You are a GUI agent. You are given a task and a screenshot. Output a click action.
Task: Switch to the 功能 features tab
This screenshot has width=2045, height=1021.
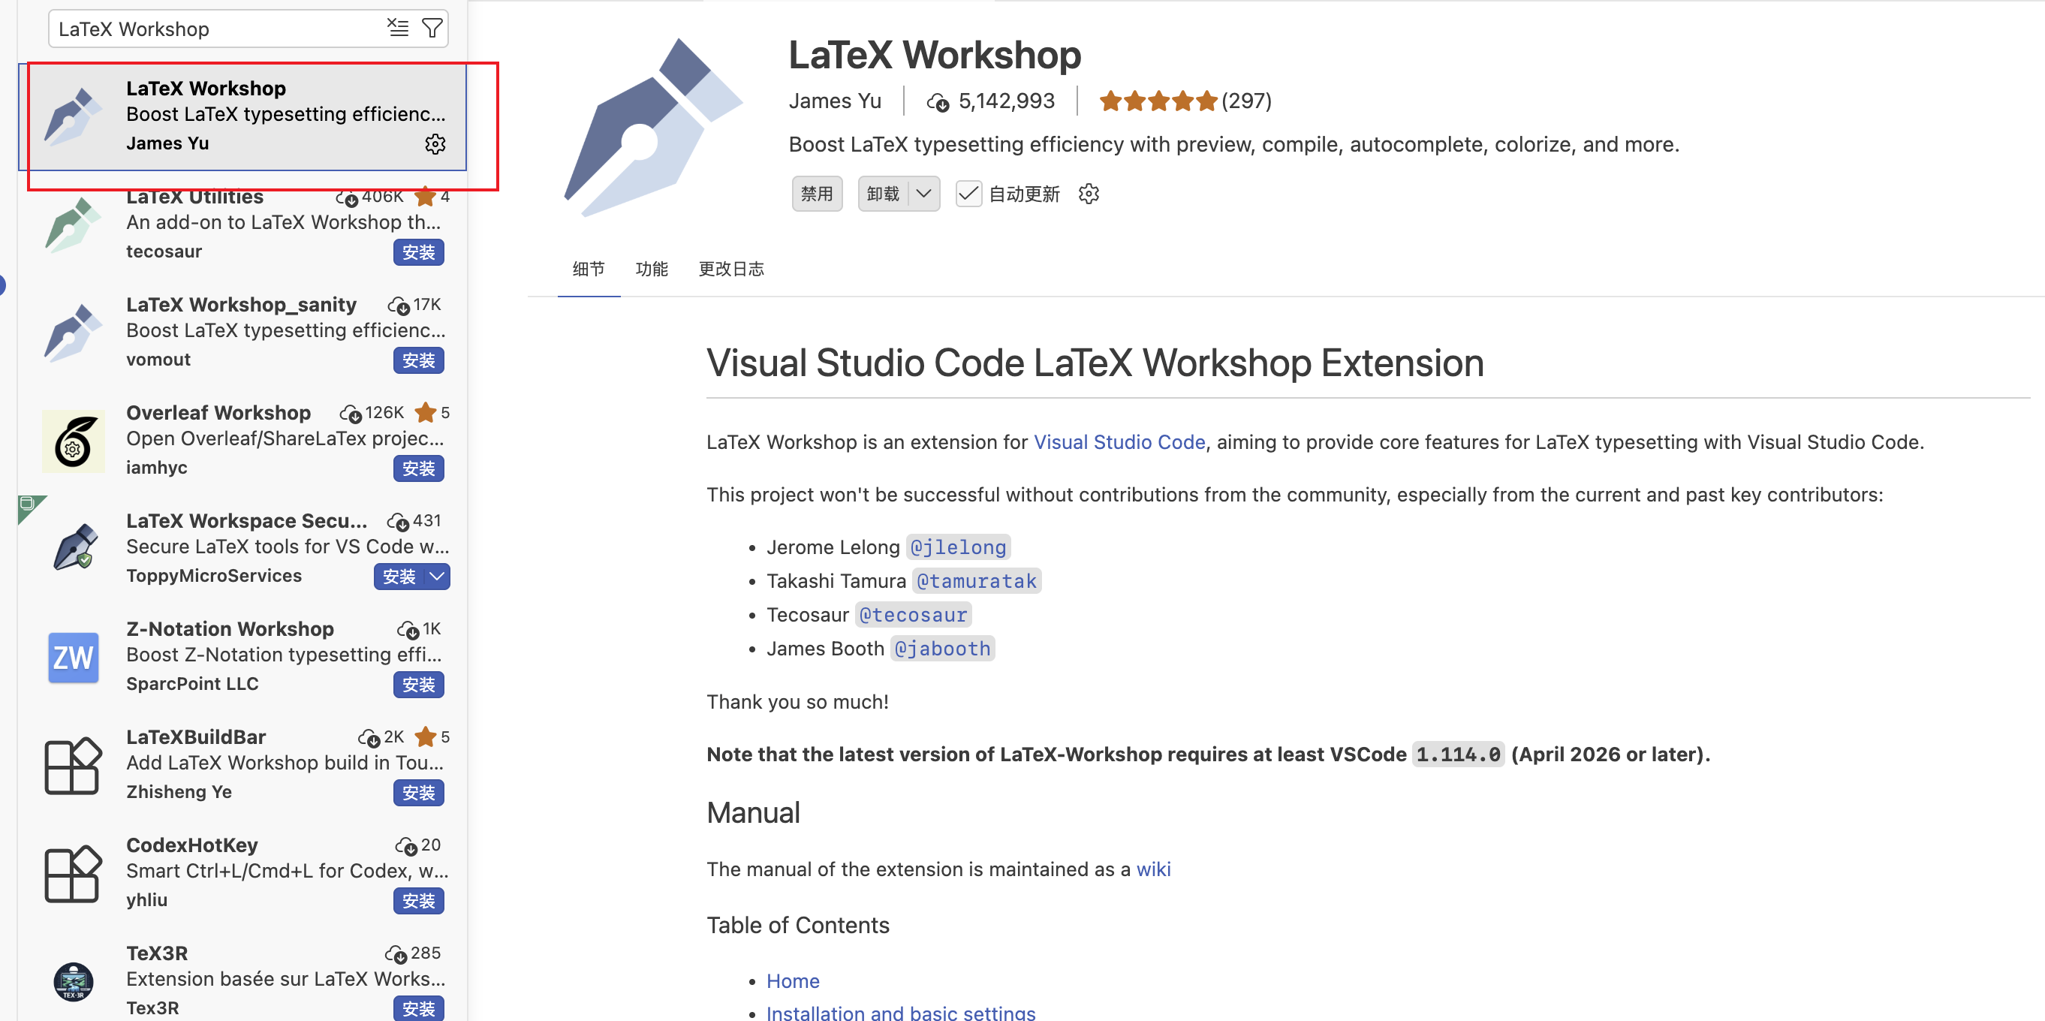(652, 270)
